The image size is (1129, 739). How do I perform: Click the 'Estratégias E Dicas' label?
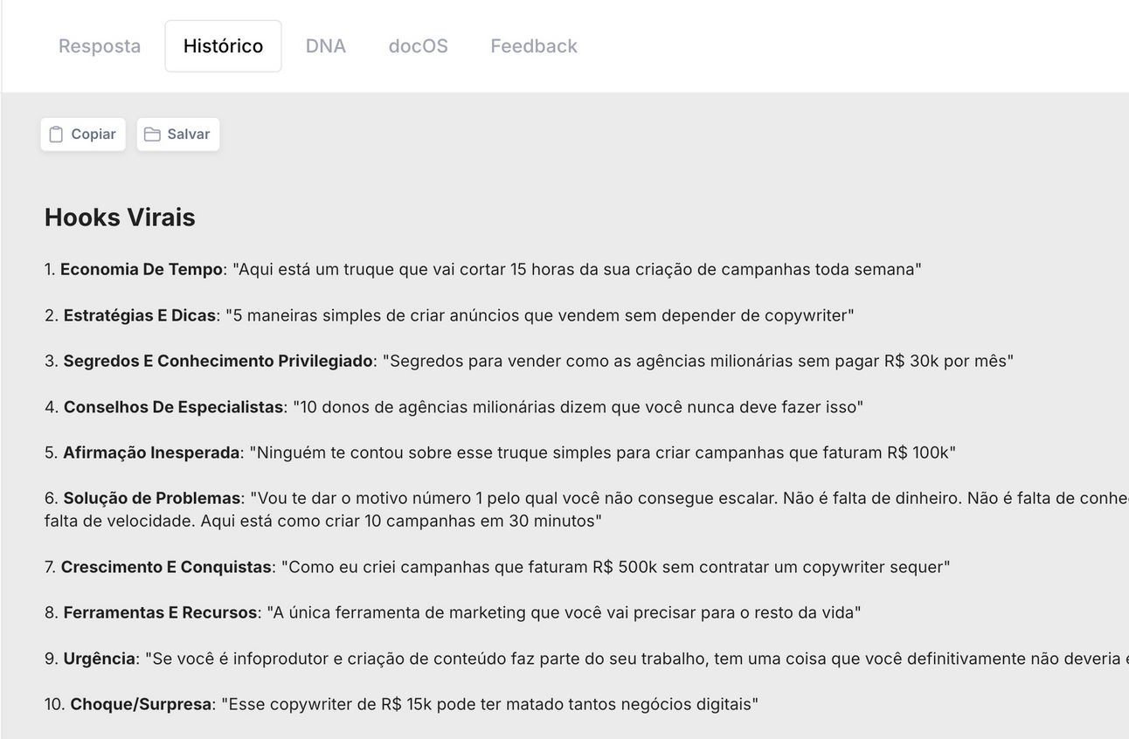(x=140, y=315)
